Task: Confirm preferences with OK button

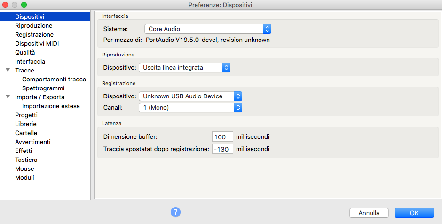Action: coord(414,213)
